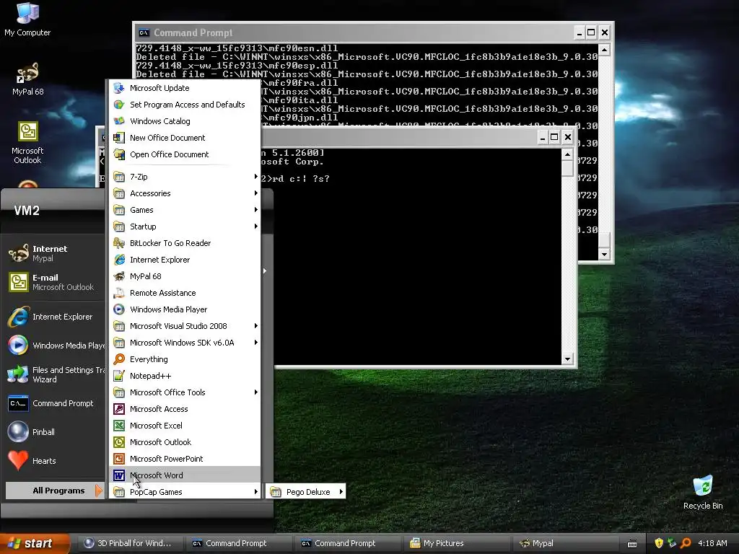The height and width of the screenshot is (554, 739).
Task: Switch to the first Command Prompt taskbar button
Action: point(238,543)
